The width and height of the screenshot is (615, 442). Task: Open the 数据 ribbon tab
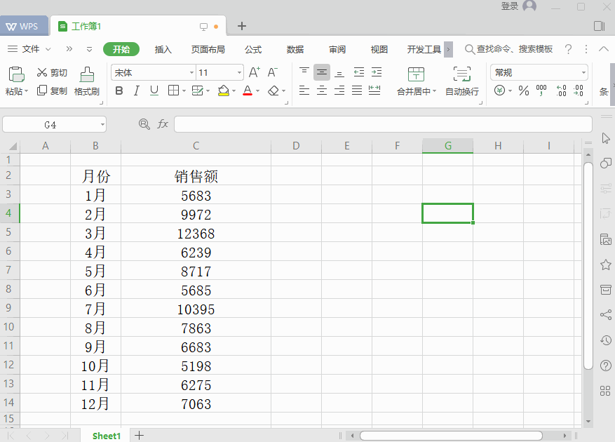coord(295,49)
